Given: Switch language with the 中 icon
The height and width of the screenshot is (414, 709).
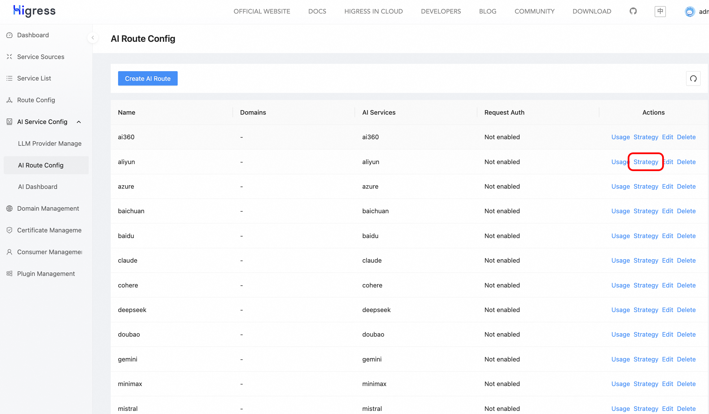Looking at the screenshot, I should pos(660,11).
